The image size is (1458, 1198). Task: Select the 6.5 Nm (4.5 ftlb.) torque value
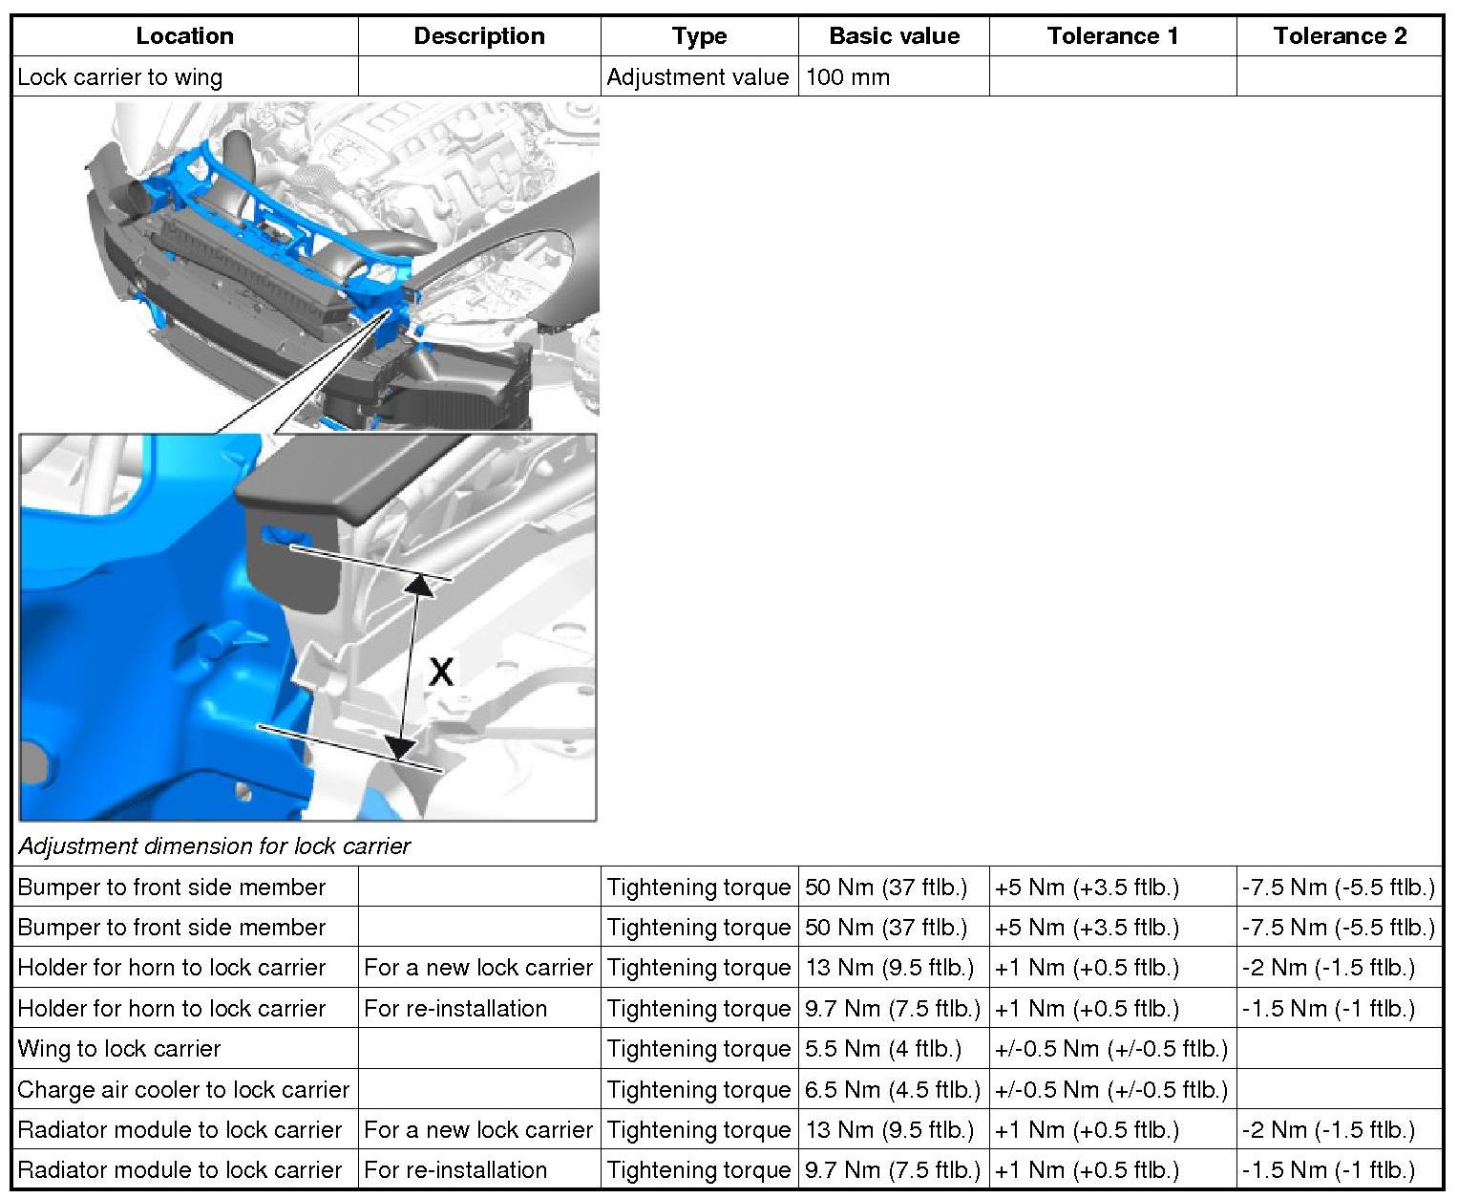click(x=893, y=1089)
